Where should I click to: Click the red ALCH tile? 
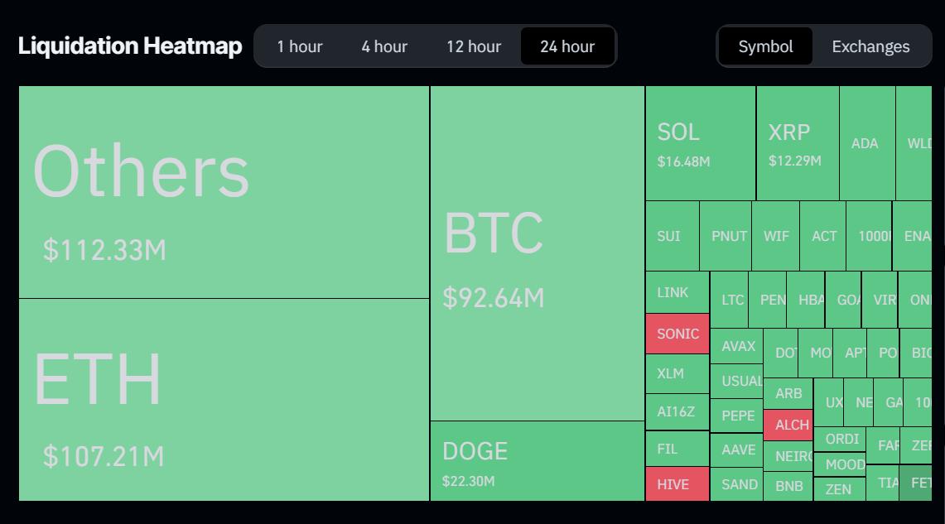click(x=788, y=425)
